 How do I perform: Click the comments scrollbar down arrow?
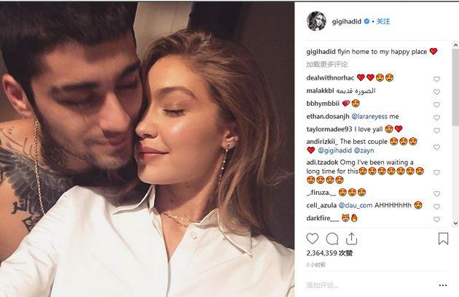455,223
